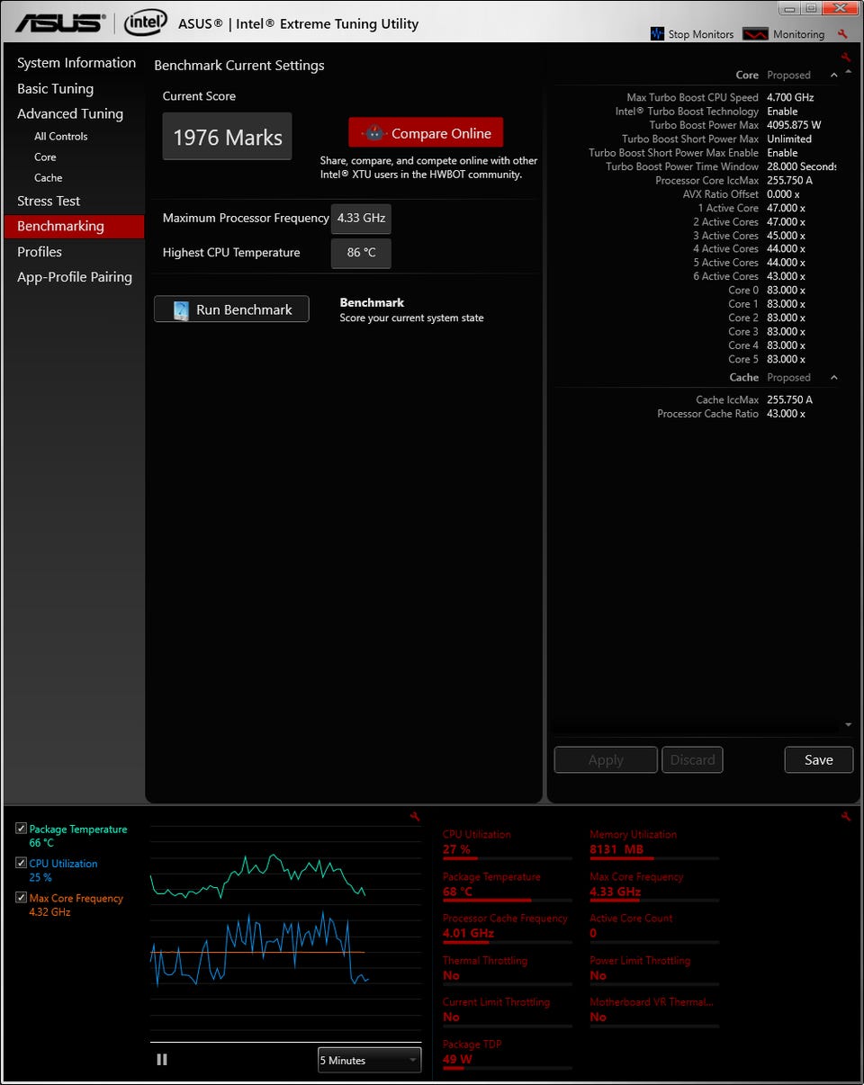Click the 1976 Marks score box
This screenshot has height=1085, width=864.
pyautogui.click(x=227, y=137)
